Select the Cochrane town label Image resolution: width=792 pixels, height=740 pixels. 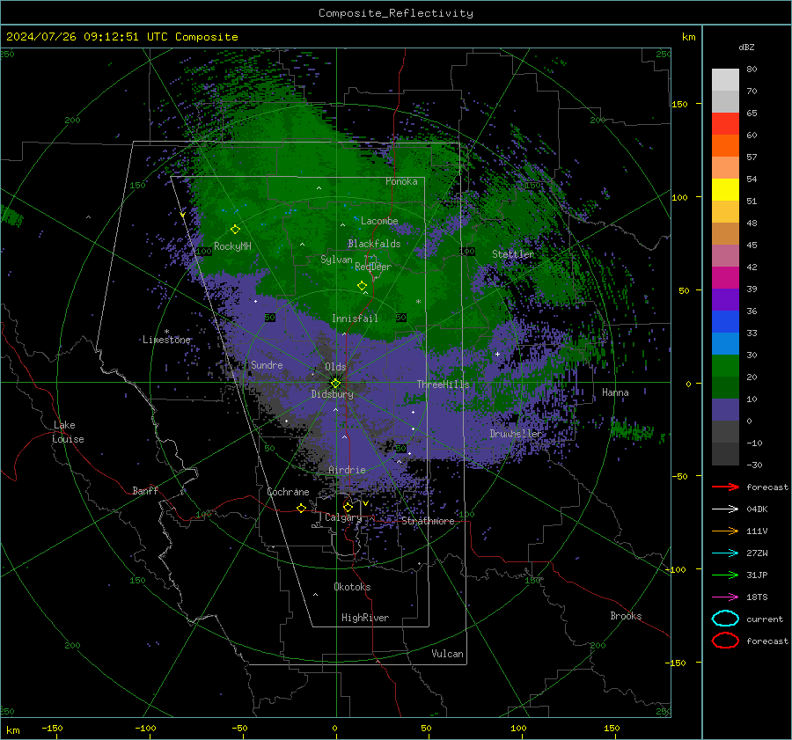click(288, 492)
